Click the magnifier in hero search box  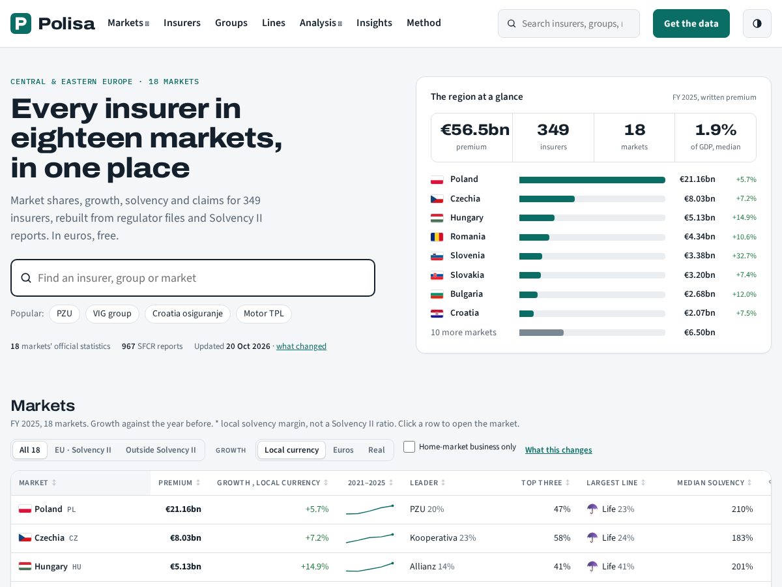(26, 278)
